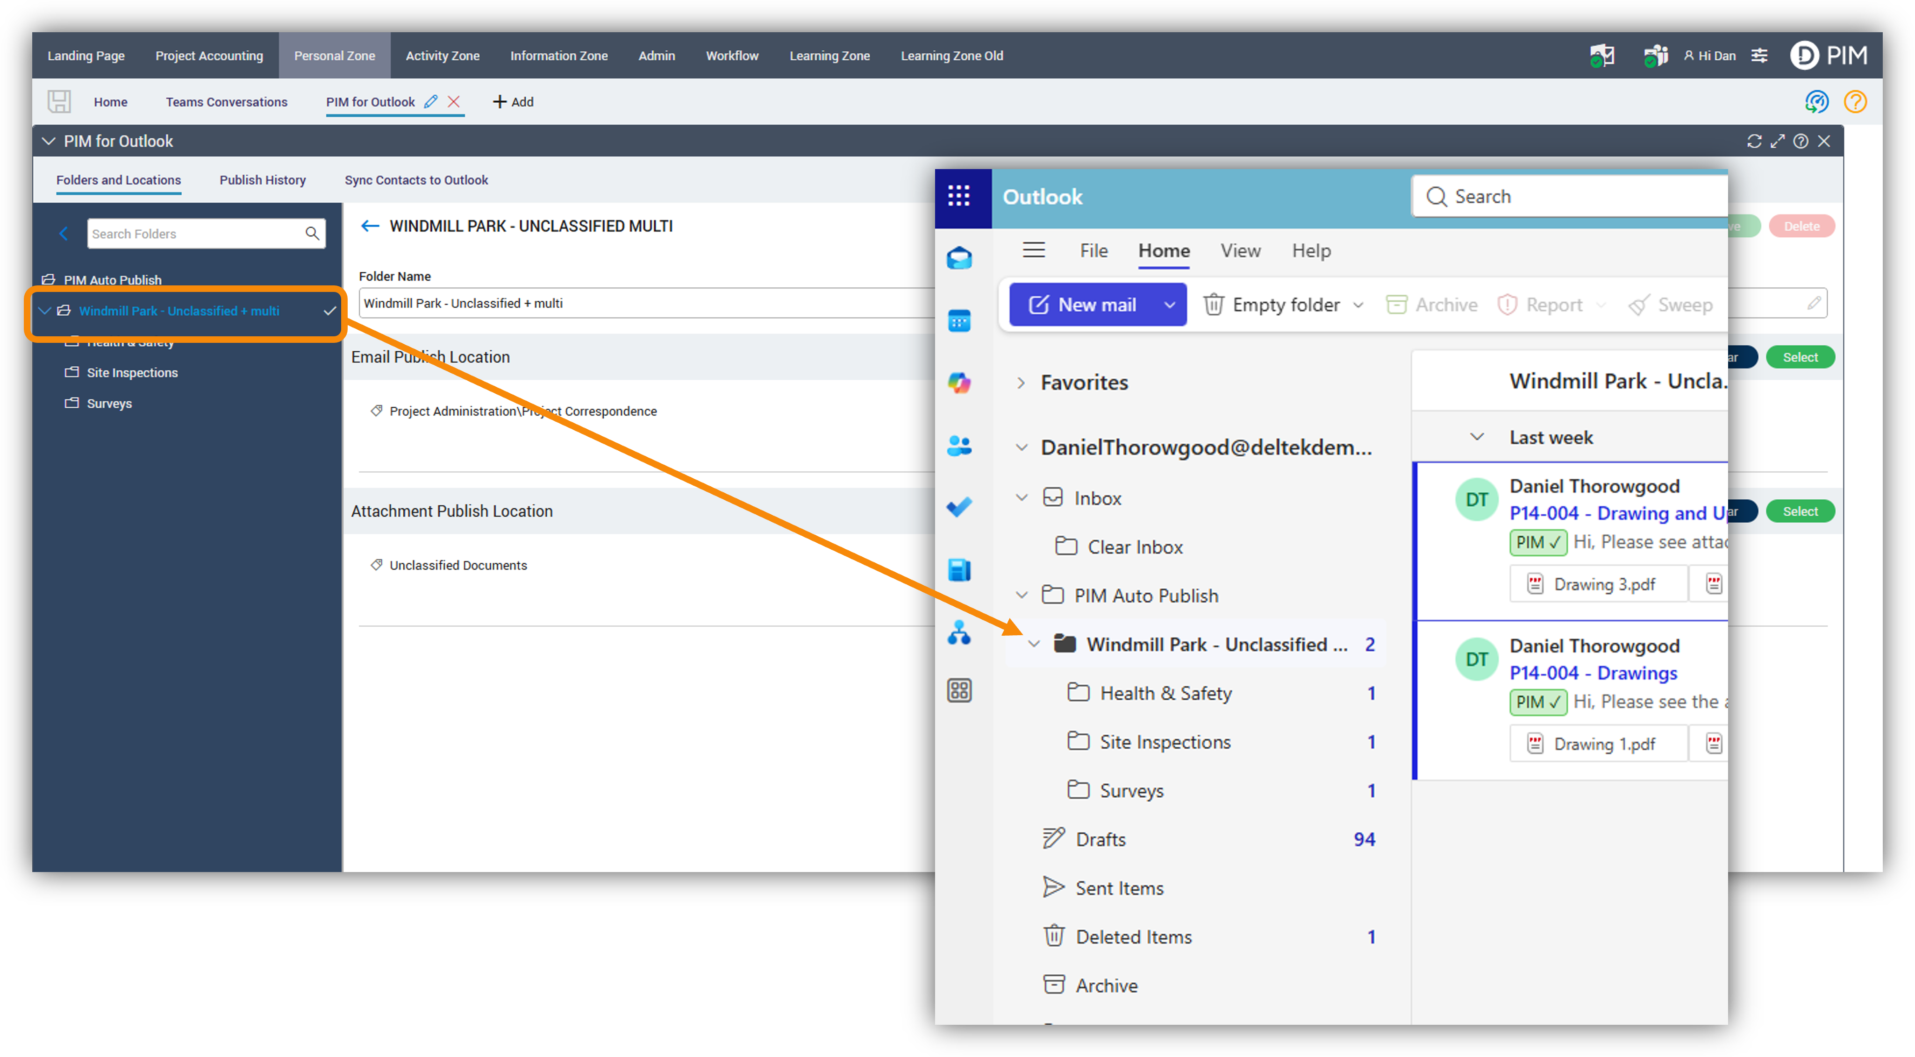Click Select for Attachment Publish Location
The width and height of the screenshot is (1915, 1057).
(x=1800, y=511)
